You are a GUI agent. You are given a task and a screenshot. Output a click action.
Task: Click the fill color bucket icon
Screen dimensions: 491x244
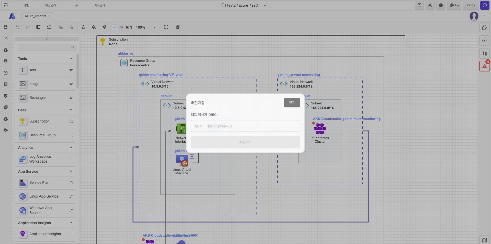pos(94,27)
